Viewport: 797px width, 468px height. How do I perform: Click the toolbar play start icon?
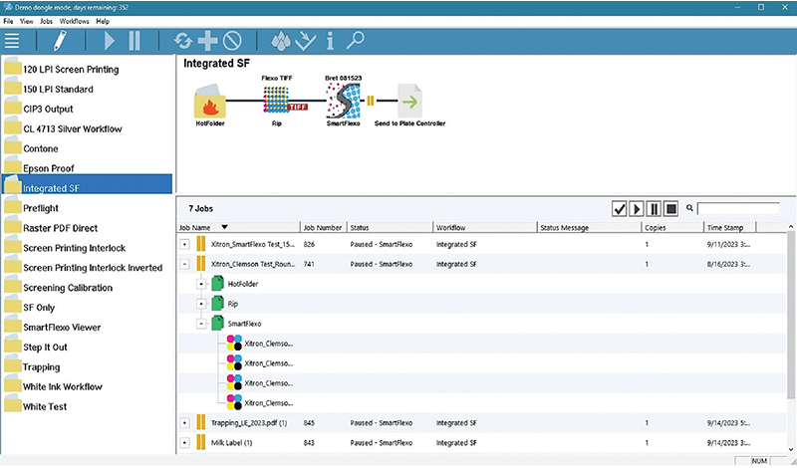(x=109, y=41)
